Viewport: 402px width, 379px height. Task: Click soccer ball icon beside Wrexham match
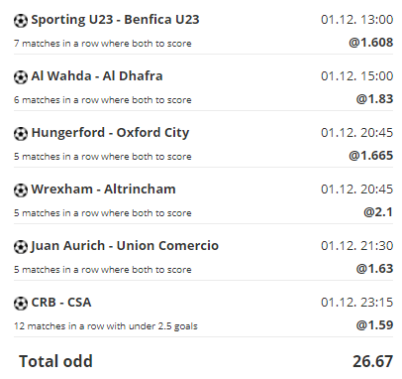point(21,190)
